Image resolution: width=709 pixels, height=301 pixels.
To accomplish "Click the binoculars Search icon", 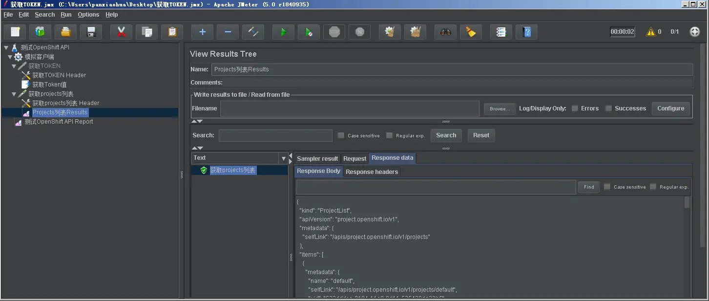I will 445,32.
